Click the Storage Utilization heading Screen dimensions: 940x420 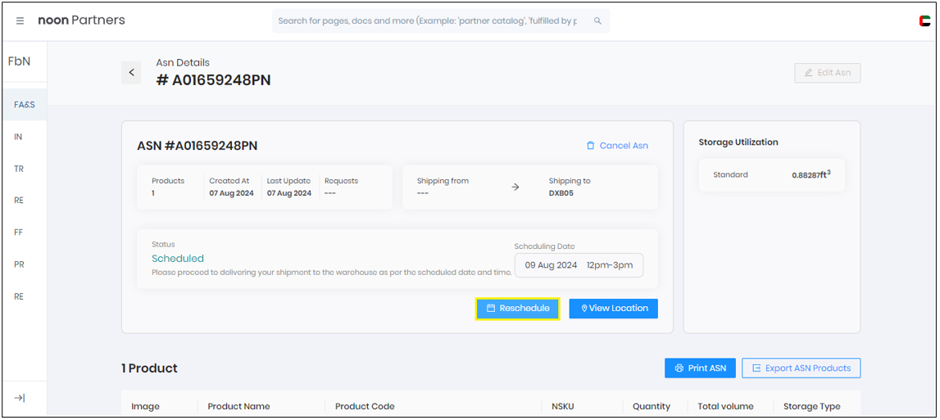coord(738,142)
